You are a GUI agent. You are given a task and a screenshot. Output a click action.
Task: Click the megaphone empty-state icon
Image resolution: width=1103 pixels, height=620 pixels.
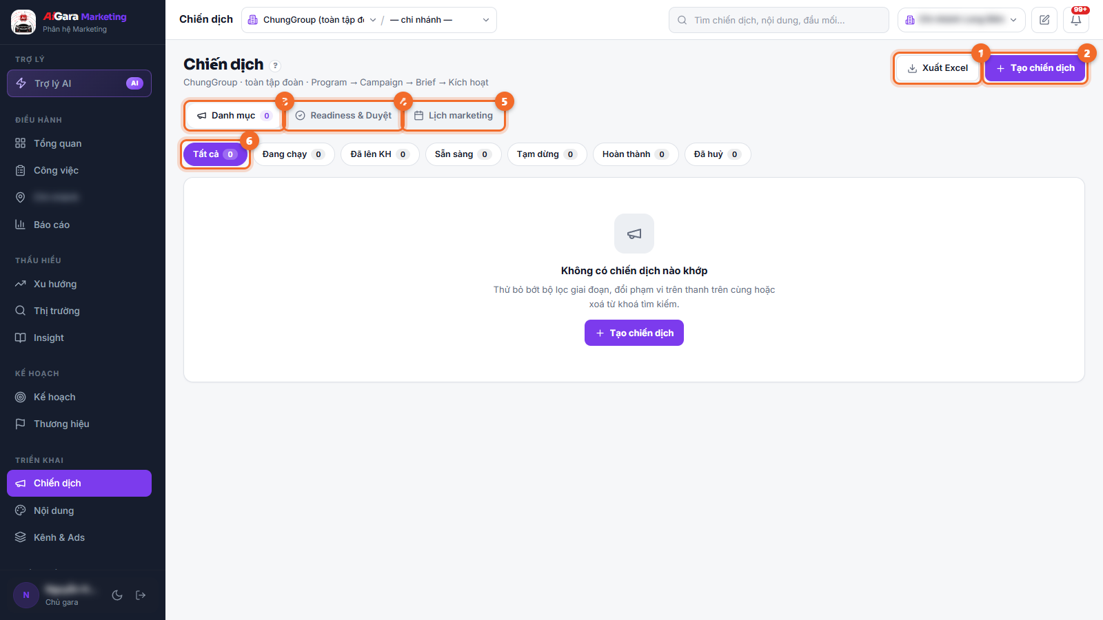634,234
